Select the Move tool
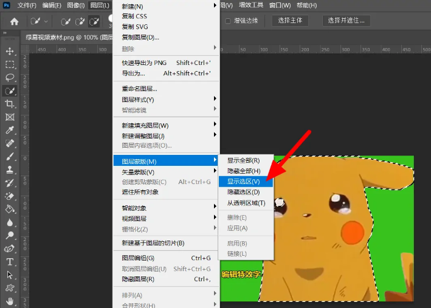Screen dimensions: 431x308 (x=10, y=51)
